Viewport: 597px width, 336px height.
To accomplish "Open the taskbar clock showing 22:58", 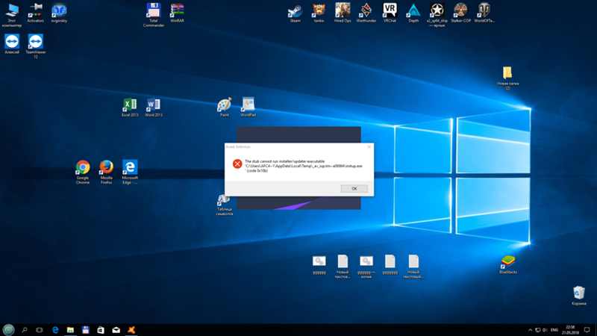I will point(570,330).
